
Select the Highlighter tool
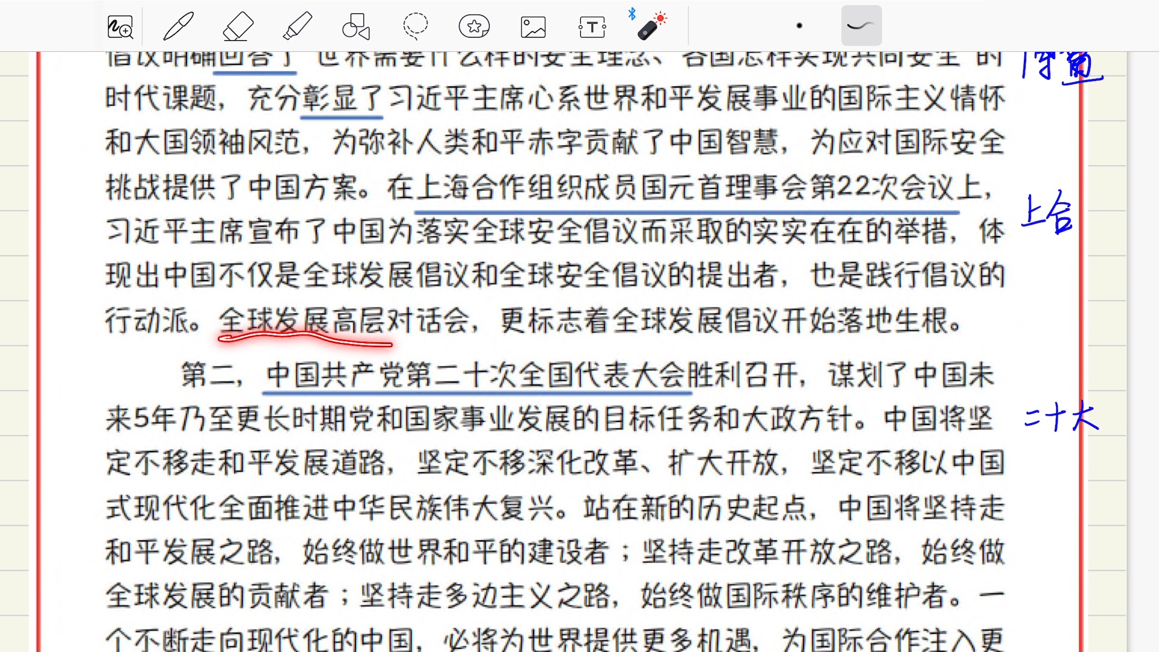coord(297,27)
